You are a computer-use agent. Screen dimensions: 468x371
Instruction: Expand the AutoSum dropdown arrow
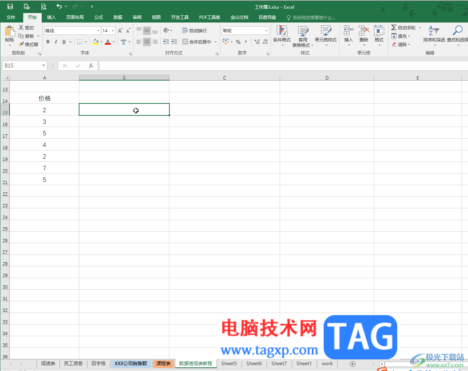click(x=420, y=28)
